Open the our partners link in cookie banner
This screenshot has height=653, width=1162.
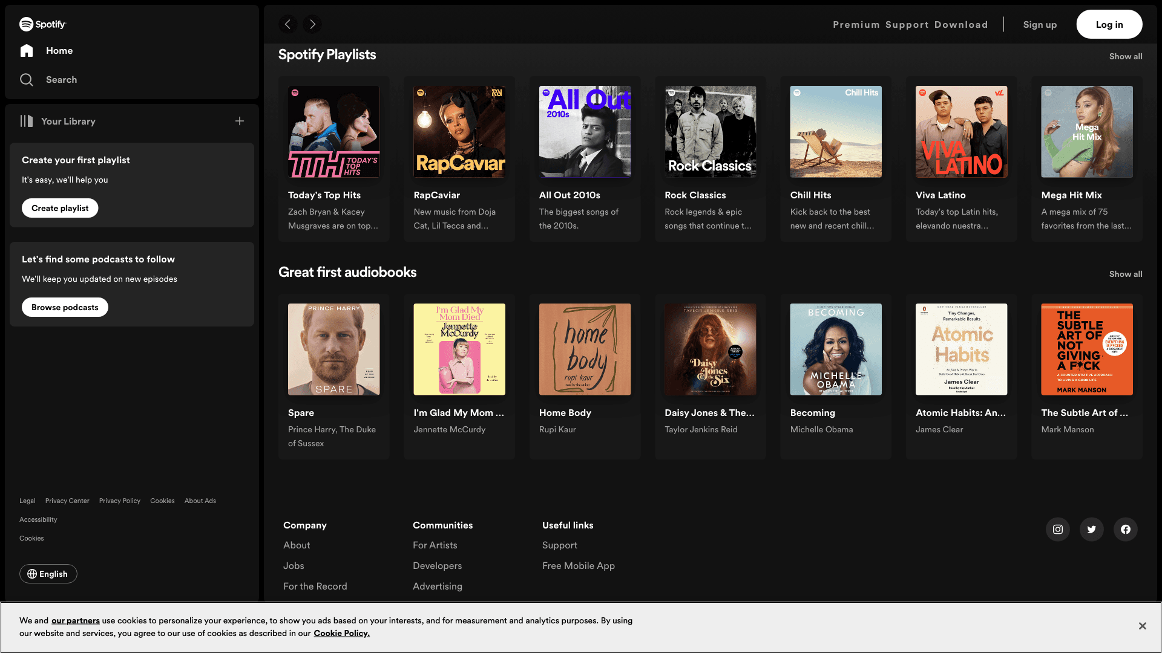point(76,620)
